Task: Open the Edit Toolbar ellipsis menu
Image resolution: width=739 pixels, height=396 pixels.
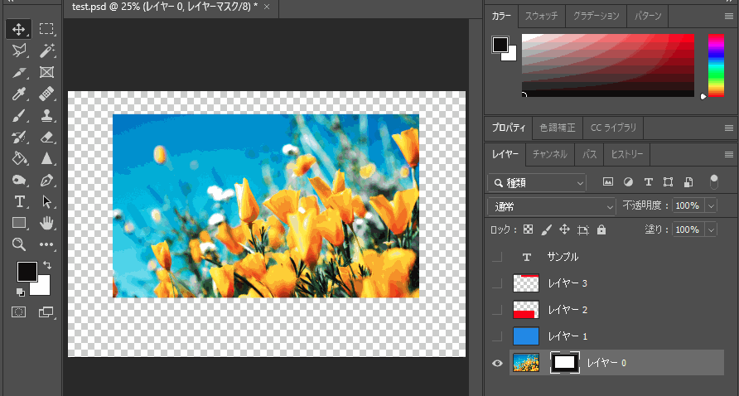Action: [46, 244]
